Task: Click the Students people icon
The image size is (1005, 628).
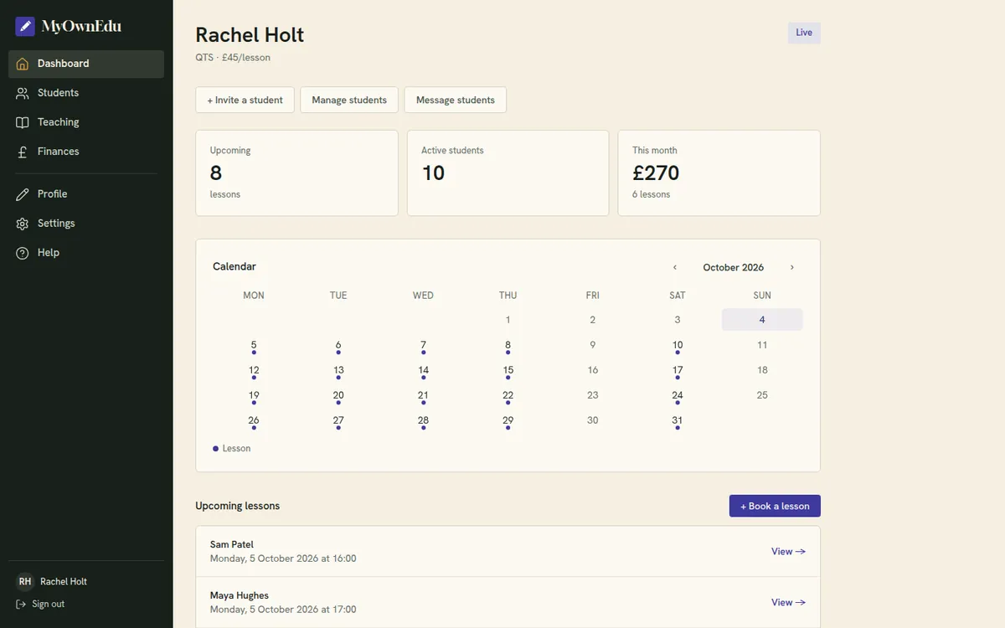Action: pyautogui.click(x=23, y=93)
